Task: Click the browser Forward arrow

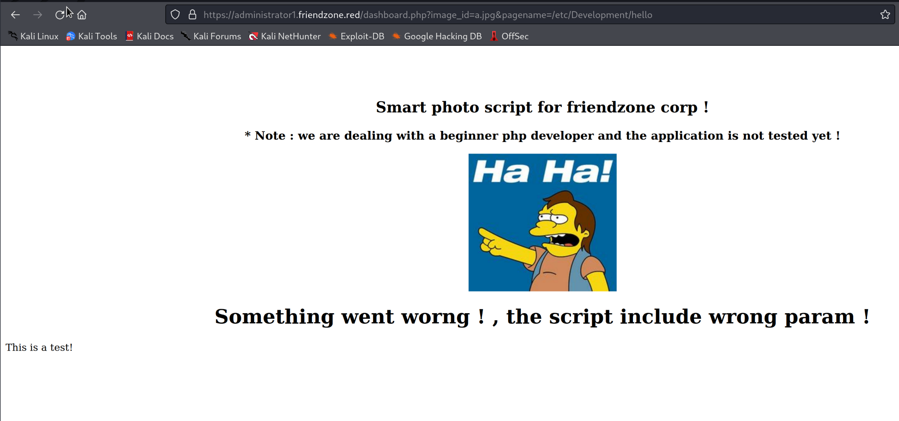Action: coord(37,15)
